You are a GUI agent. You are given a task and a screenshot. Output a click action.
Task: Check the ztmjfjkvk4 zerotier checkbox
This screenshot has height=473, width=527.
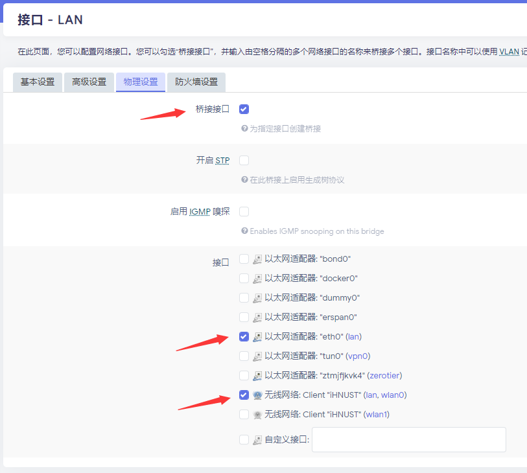point(244,375)
